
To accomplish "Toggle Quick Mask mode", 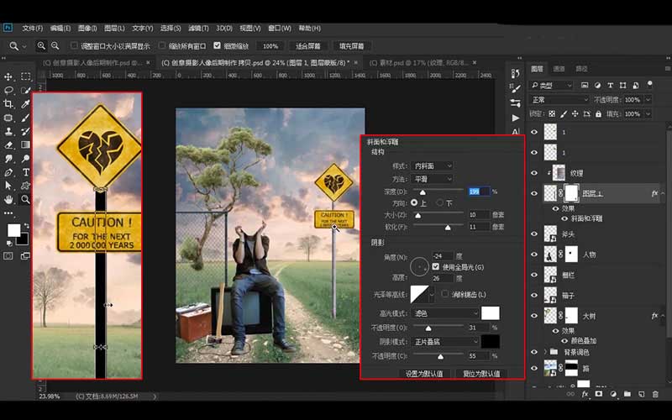I will (8, 256).
